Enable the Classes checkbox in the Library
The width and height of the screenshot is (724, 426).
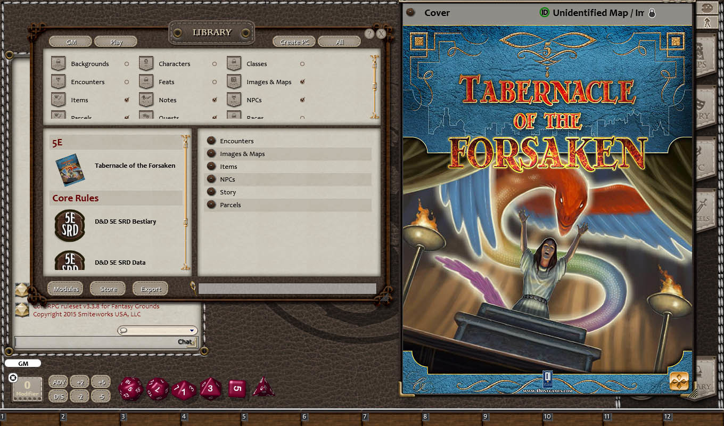click(x=302, y=63)
